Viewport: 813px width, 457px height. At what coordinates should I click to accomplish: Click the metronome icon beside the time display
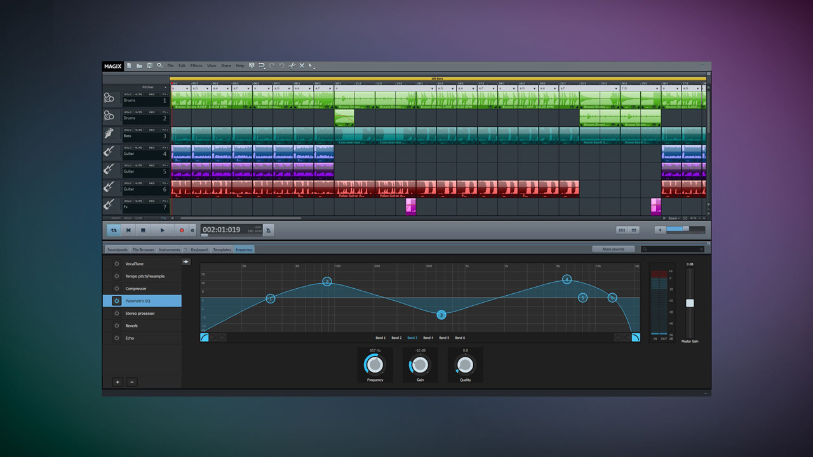268,230
